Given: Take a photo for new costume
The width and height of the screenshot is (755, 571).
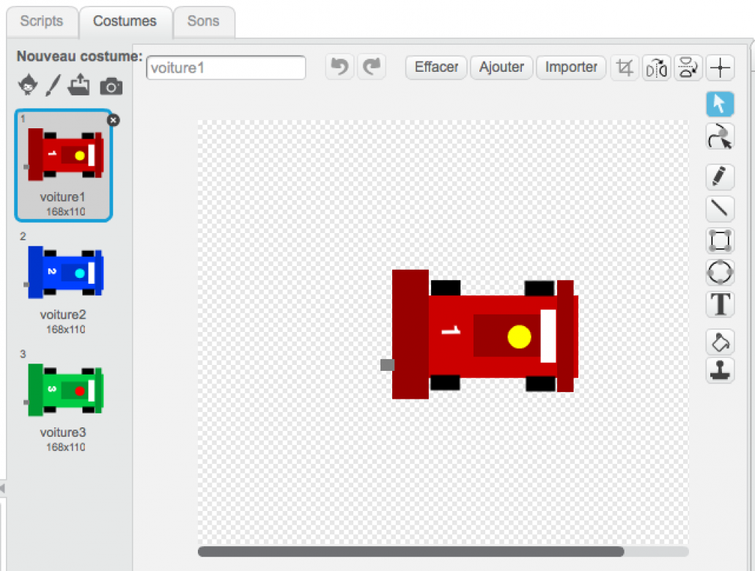Looking at the screenshot, I should click(111, 86).
